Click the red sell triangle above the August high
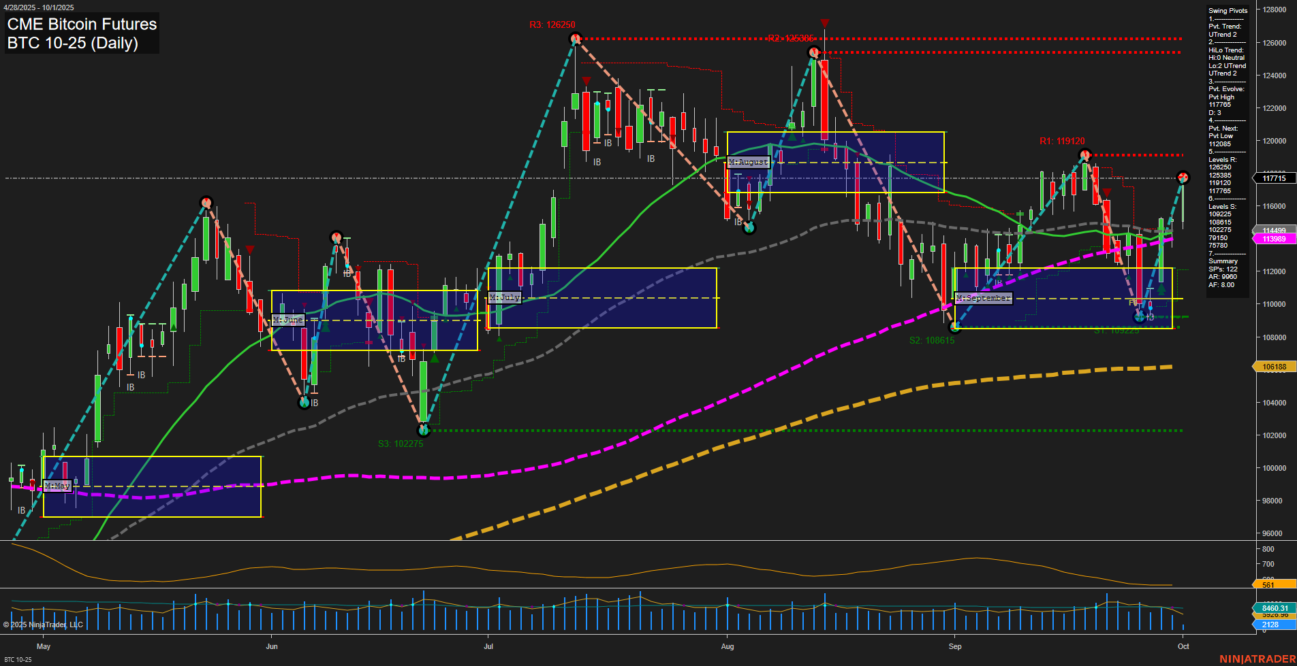 [x=824, y=22]
